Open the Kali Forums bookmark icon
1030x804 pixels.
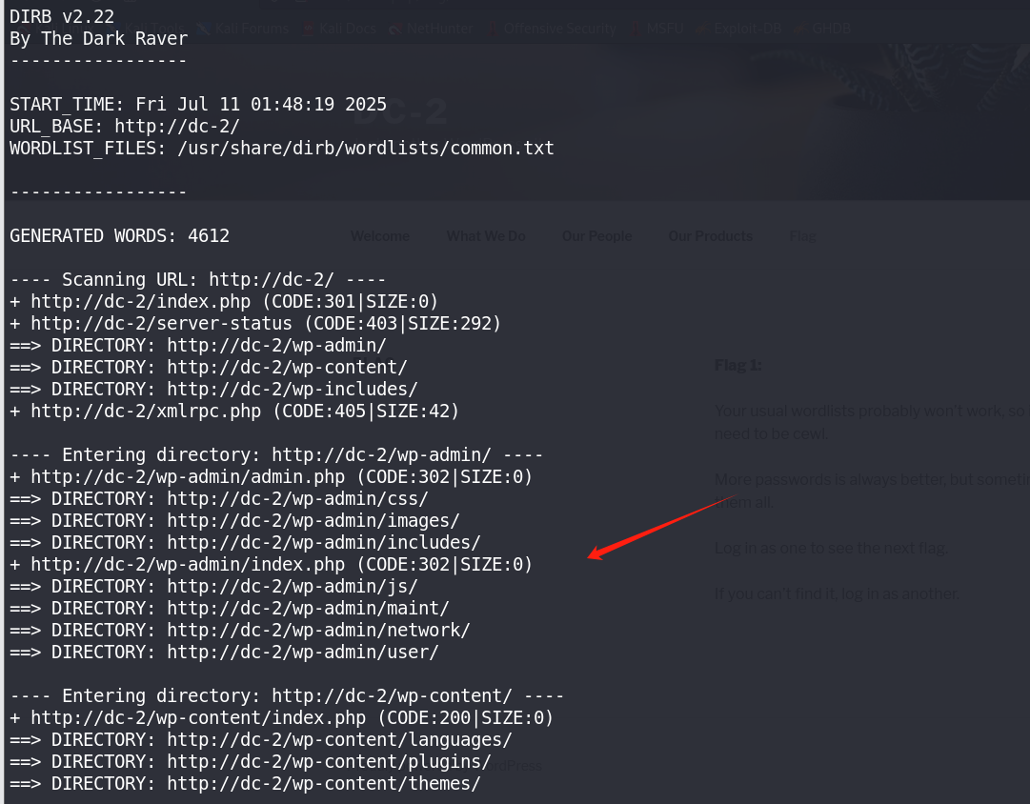click(204, 29)
